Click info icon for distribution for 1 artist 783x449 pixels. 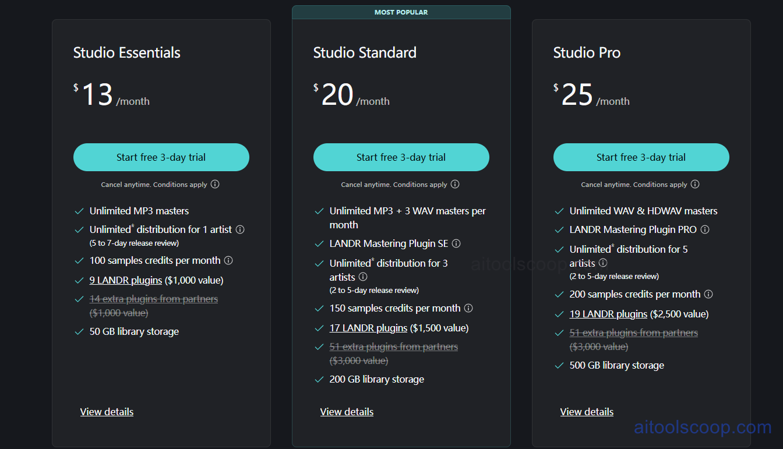click(x=240, y=229)
